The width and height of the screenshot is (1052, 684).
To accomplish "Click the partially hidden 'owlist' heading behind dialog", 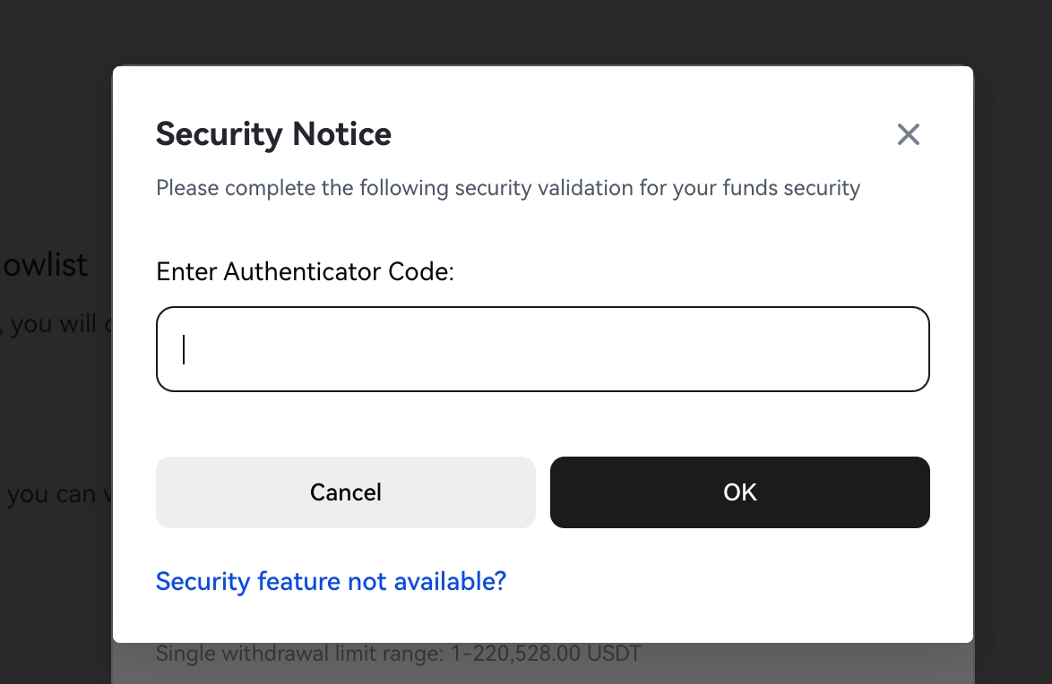I will click(x=45, y=265).
